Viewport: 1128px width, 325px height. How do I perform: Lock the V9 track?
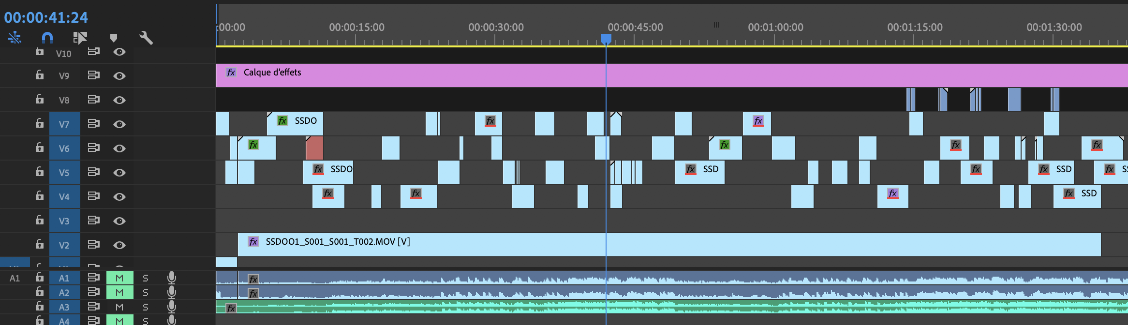click(40, 75)
